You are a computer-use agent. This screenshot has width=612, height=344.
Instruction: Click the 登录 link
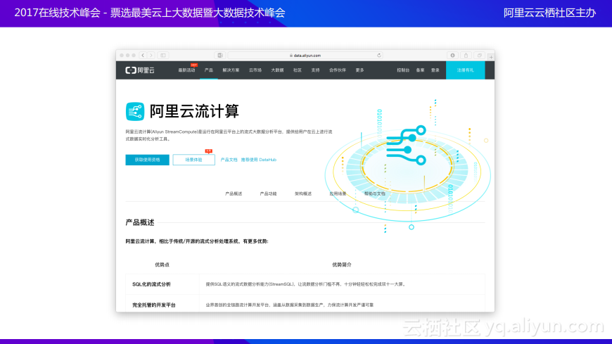coord(435,70)
